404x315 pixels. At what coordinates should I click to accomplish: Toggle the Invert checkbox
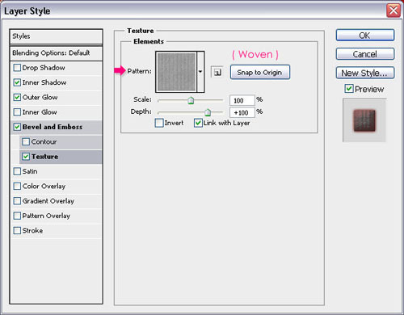(159, 123)
